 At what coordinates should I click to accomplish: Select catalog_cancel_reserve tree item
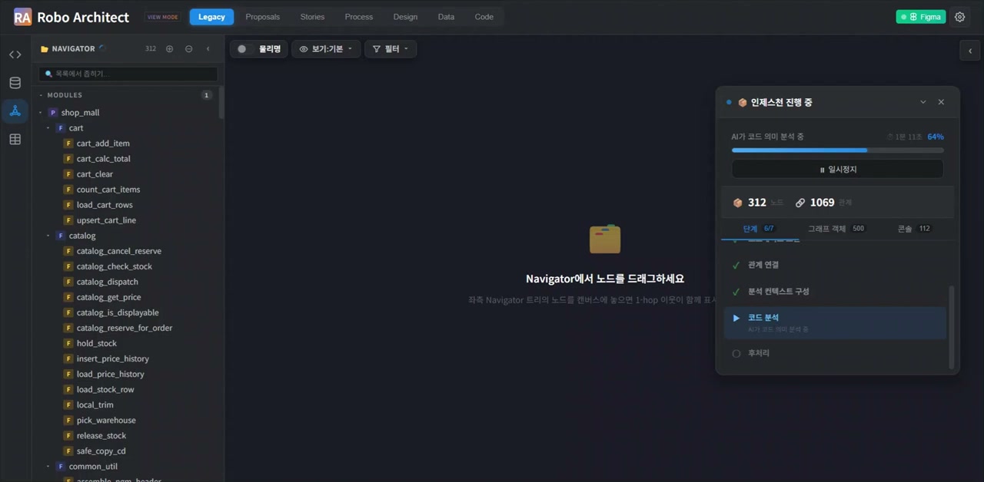tap(119, 251)
